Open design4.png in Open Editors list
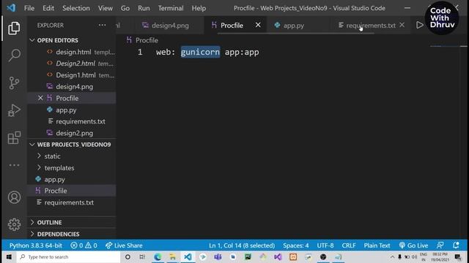The height and width of the screenshot is (263, 469). click(x=74, y=87)
